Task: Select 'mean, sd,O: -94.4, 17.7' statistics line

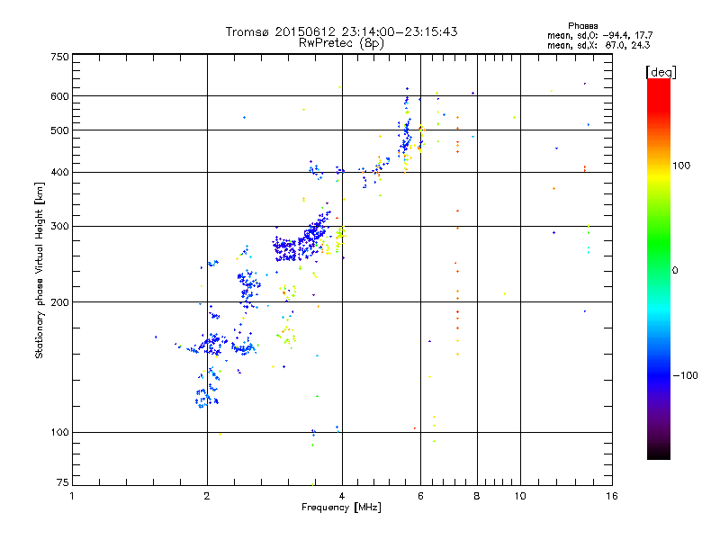Action: 599,35
